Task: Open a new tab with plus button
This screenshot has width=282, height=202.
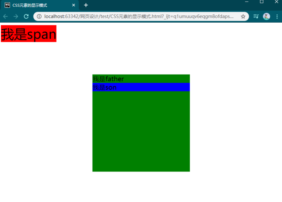Action: tap(86, 5)
